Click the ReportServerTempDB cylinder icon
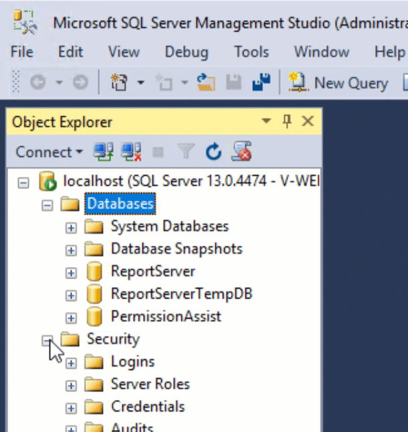This screenshot has width=408, height=432. (x=94, y=294)
